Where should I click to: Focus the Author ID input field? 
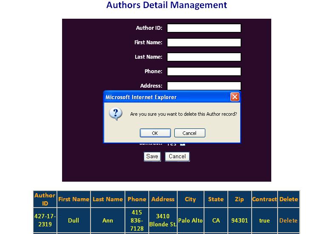click(204, 28)
